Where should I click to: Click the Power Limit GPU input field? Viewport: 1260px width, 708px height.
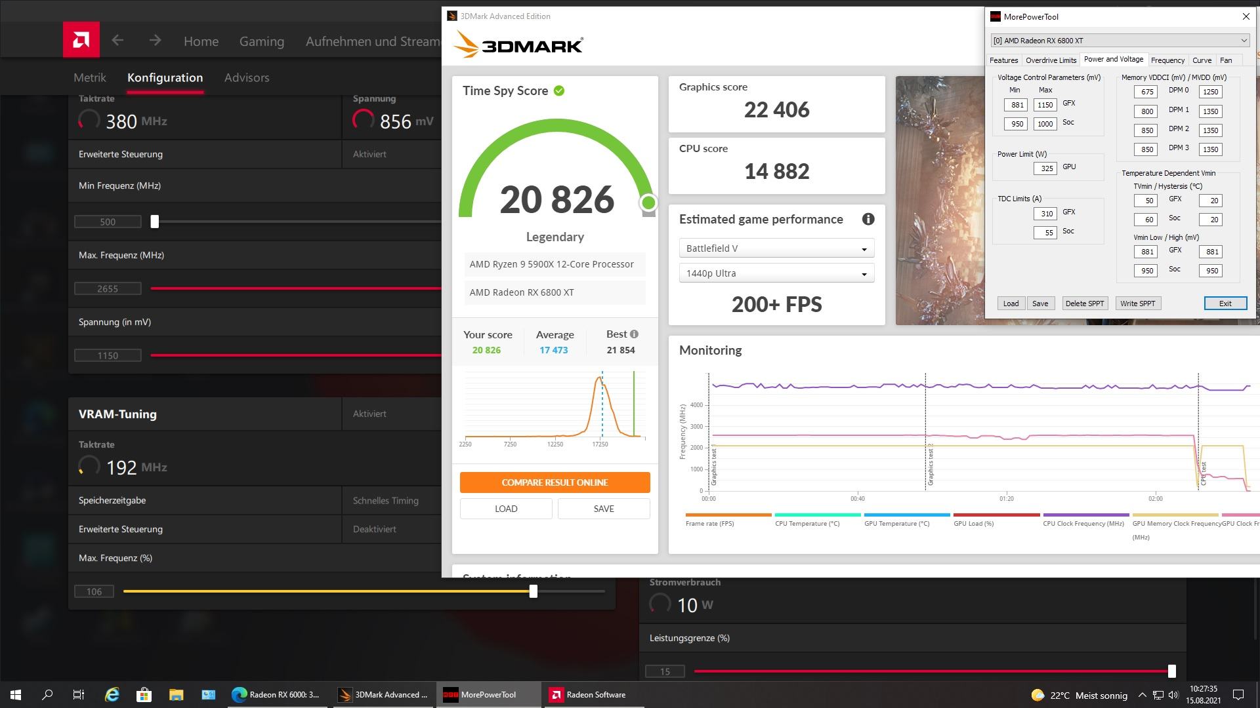(1045, 168)
